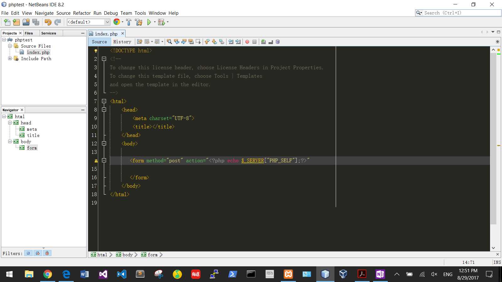Click Next Bookmark icon

click(x=214, y=42)
